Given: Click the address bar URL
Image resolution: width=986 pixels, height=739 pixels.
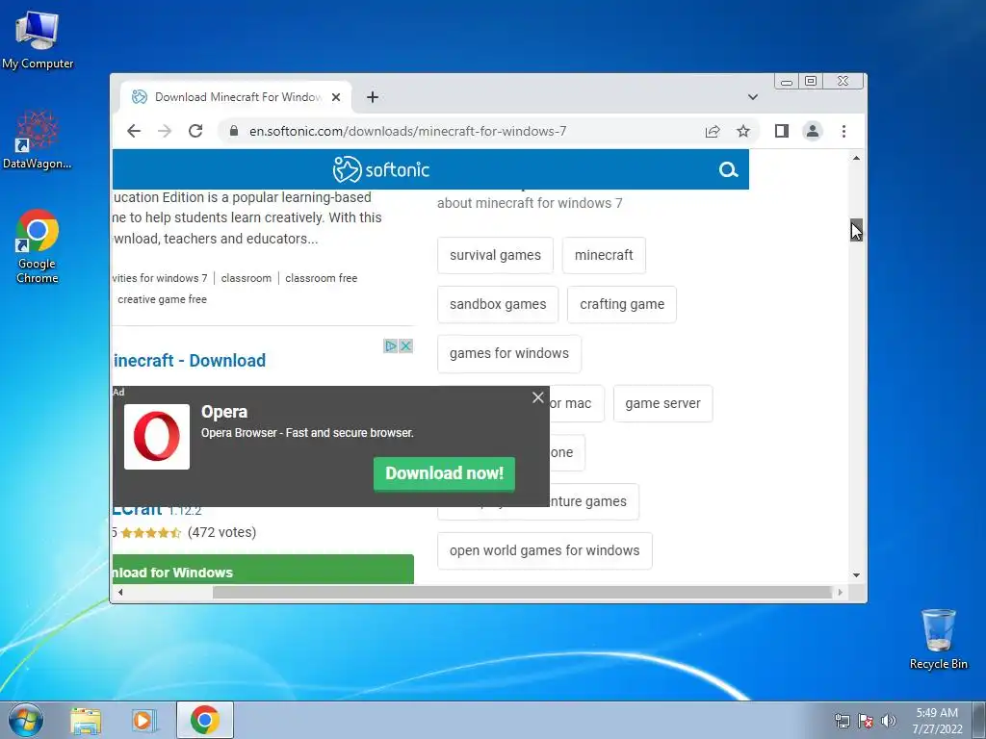Looking at the screenshot, I should pos(407,131).
